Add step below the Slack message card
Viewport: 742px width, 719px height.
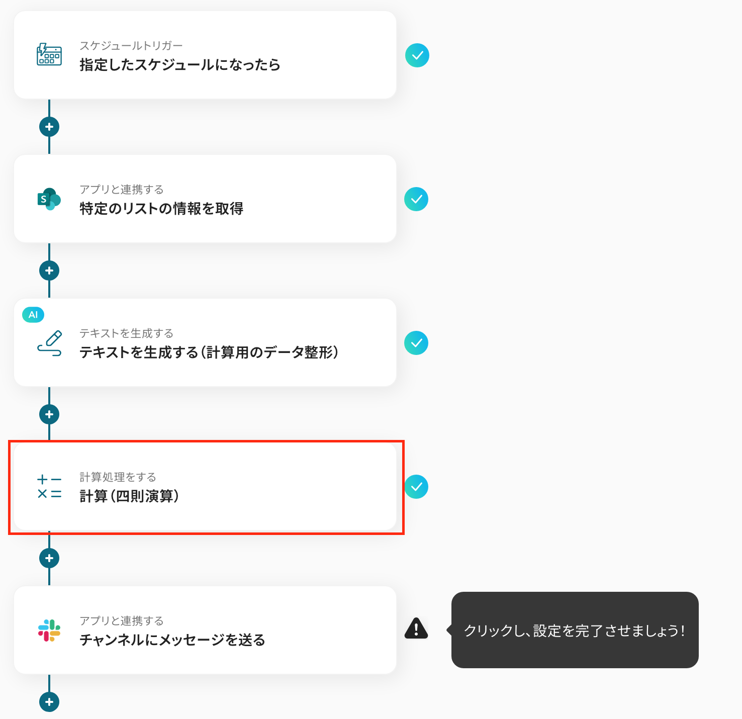click(49, 702)
